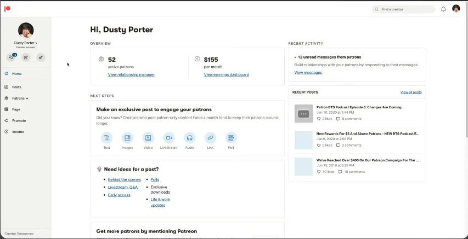Create an Audio post
The image size is (468, 239).
point(189,138)
